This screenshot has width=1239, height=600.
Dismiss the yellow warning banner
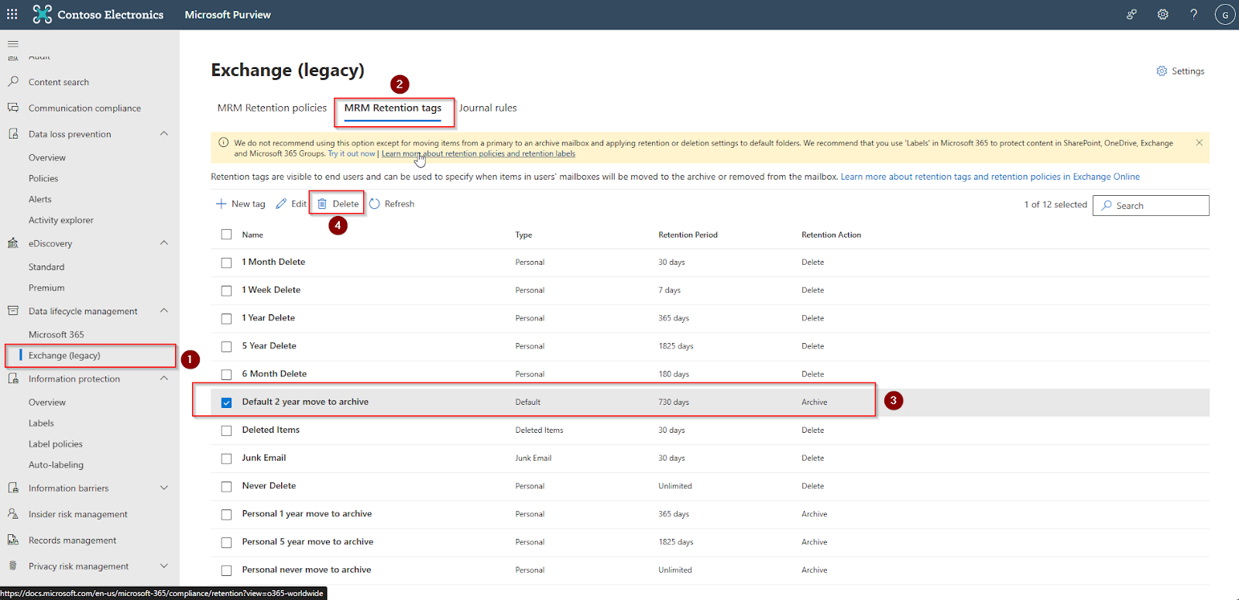click(1199, 142)
